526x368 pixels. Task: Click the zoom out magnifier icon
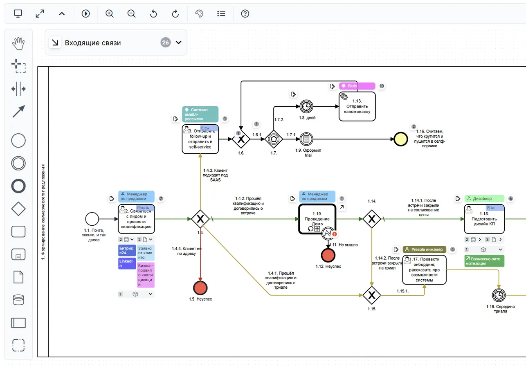[x=131, y=13]
